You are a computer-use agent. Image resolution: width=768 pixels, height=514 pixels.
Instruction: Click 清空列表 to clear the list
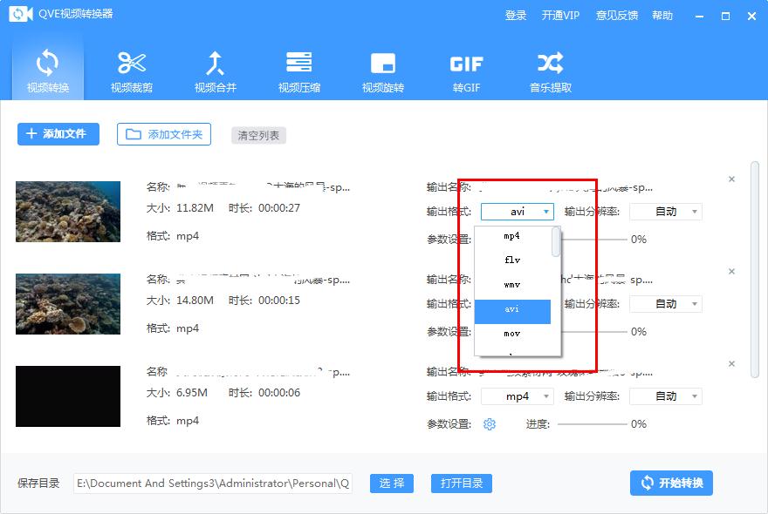[x=257, y=135]
